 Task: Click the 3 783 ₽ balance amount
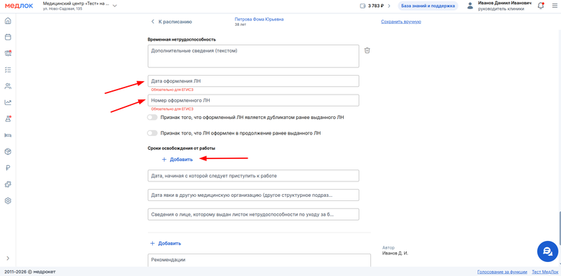click(x=376, y=6)
